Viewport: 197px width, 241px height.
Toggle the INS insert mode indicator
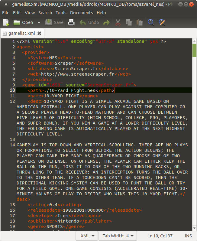188,236
